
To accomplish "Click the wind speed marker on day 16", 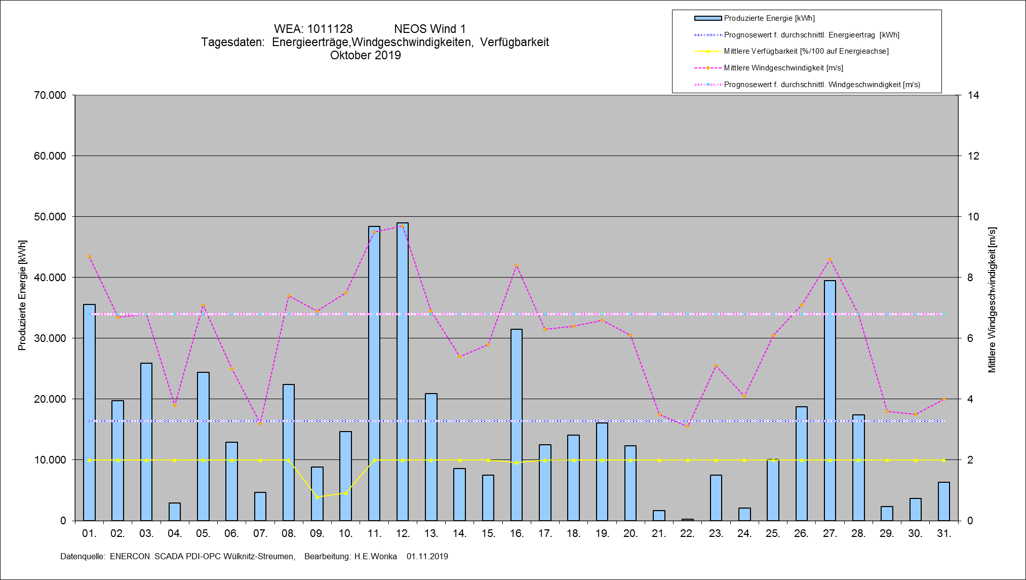I will pos(517,265).
